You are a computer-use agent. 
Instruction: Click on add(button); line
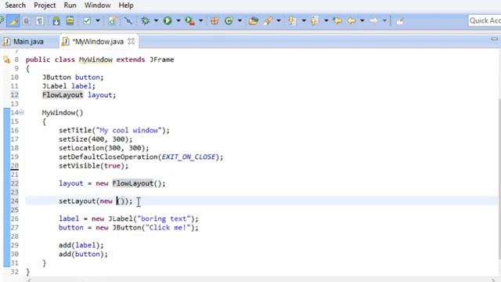pyautogui.click(x=83, y=254)
